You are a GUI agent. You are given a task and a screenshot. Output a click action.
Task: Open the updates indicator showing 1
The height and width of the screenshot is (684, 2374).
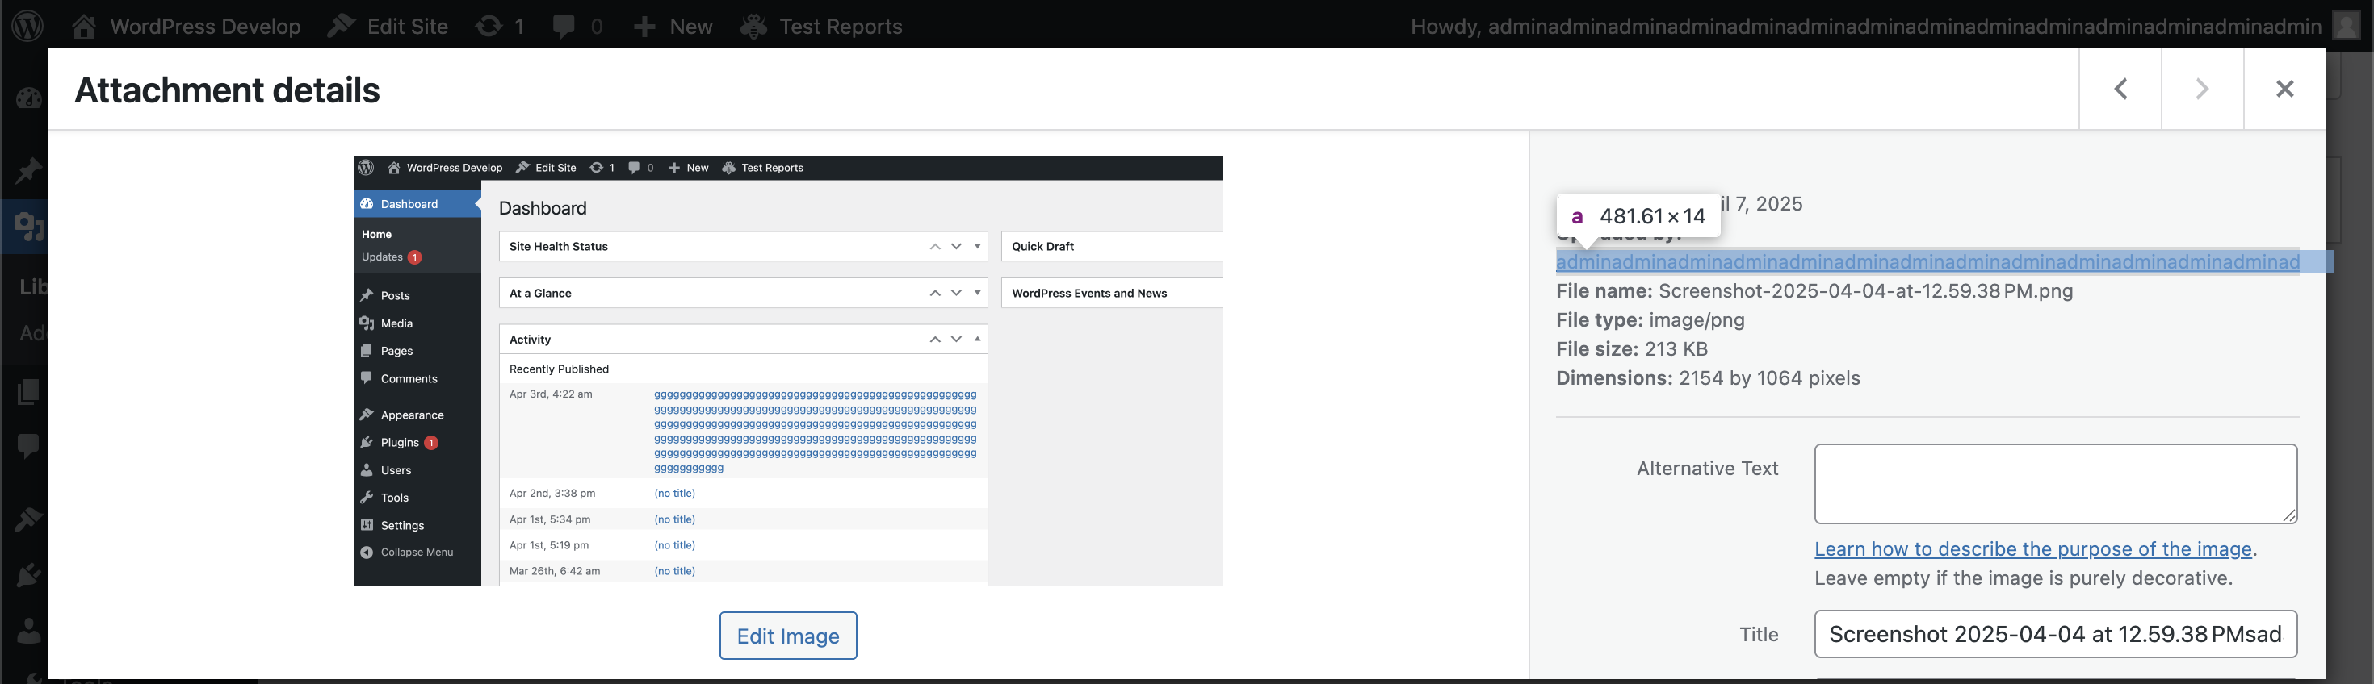[500, 26]
